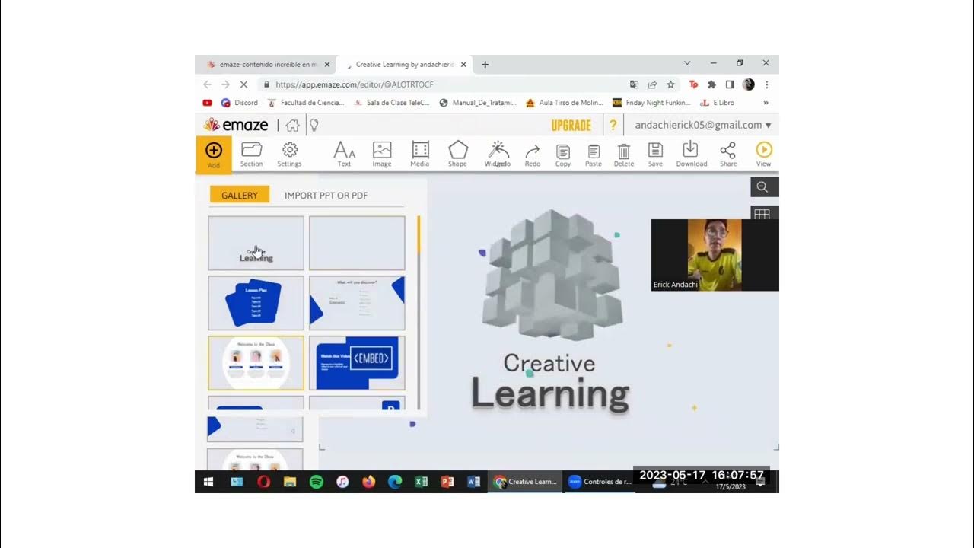Open Spotify from the taskbar
Image resolution: width=974 pixels, height=548 pixels.
point(317,482)
